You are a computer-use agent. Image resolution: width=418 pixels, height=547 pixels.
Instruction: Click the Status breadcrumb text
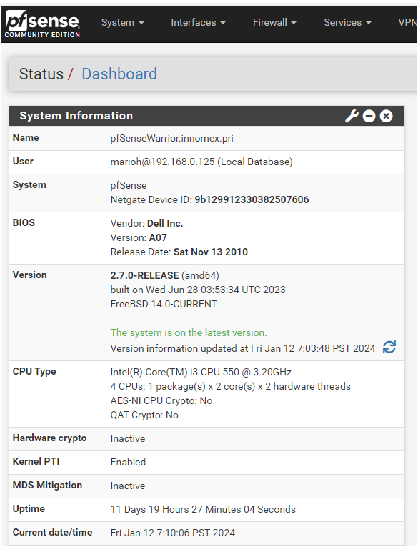(x=41, y=74)
